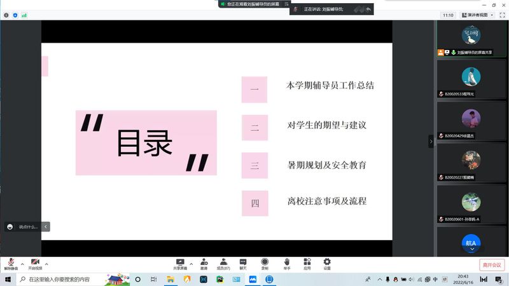Viewport: 509px width, 286px height.
Task: Click the Leave Meeting (离开会议) button
Action: pos(491,264)
